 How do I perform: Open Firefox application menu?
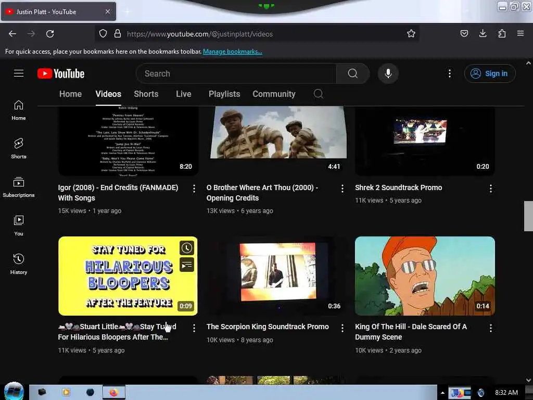(x=521, y=34)
